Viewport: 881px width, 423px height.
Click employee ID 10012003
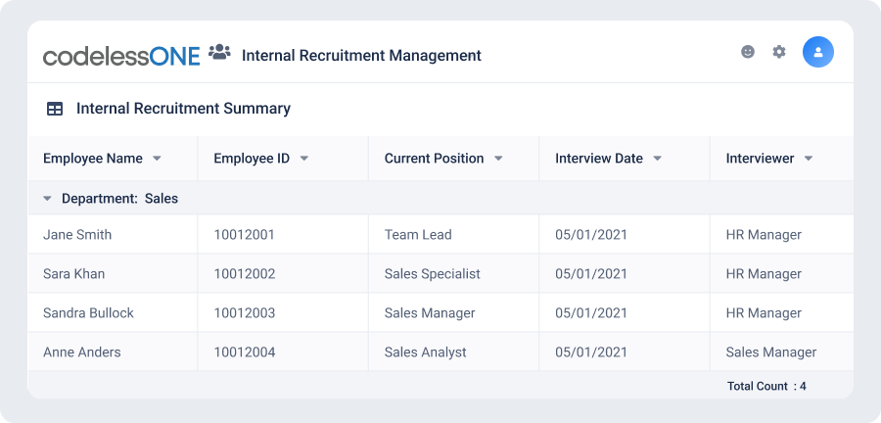point(245,313)
